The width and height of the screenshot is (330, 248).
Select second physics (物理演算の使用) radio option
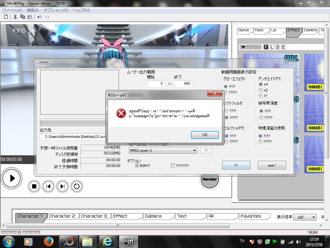click(260, 141)
